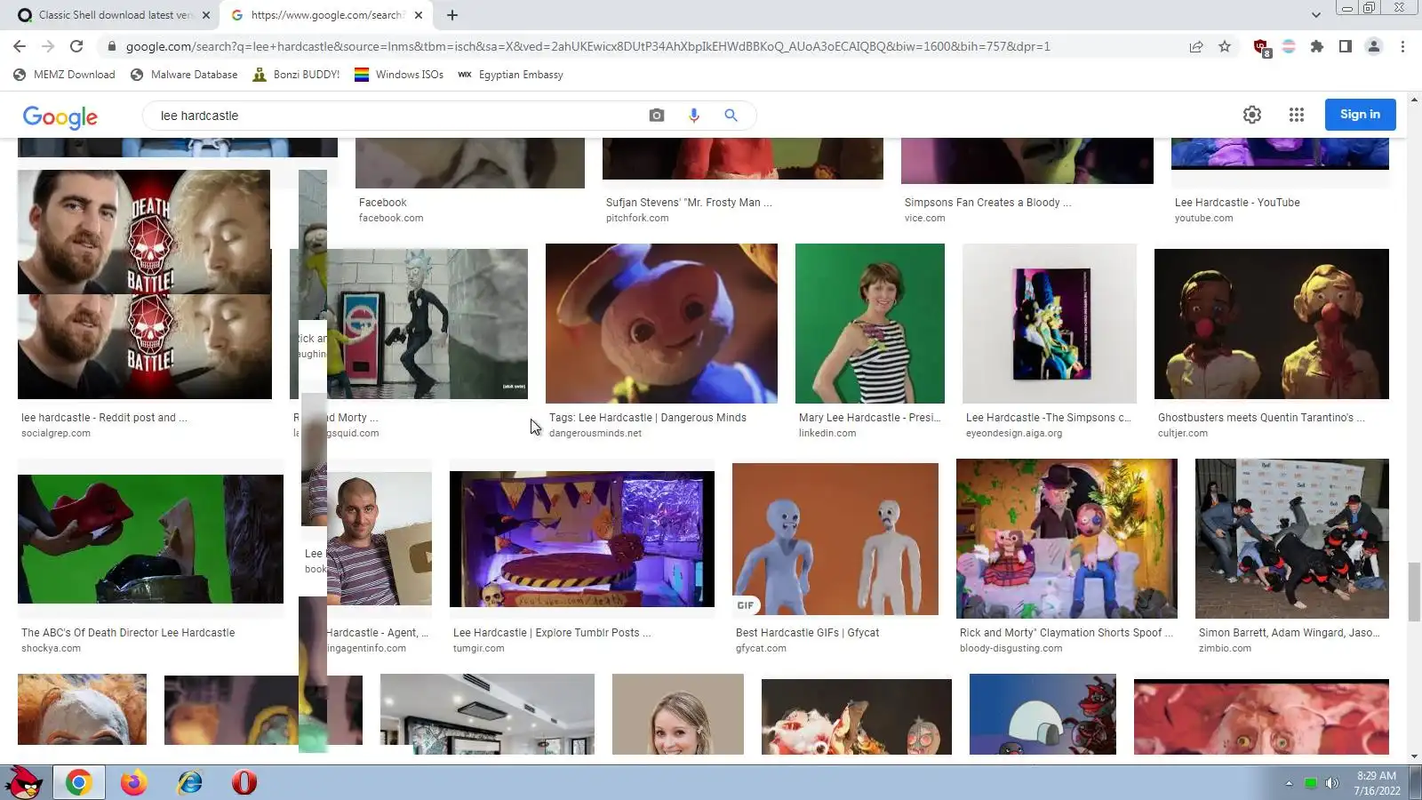Open 'Best Hardcastle GIFs | Gfycat' link
This screenshot has width=1422, height=800.
coord(807,633)
